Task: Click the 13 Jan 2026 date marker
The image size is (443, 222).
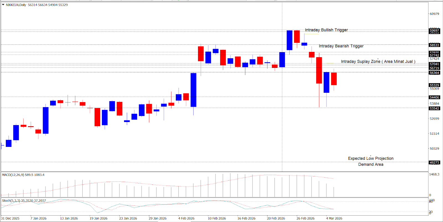Action: point(69,218)
